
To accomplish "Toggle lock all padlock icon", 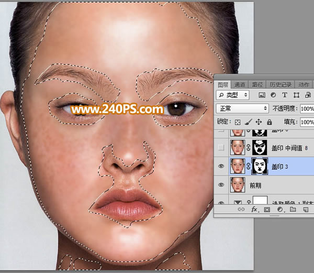I will tap(270, 122).
